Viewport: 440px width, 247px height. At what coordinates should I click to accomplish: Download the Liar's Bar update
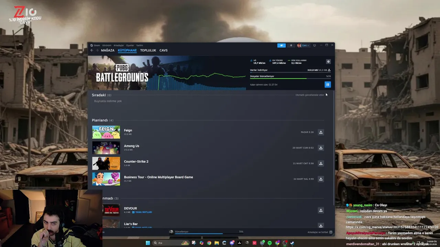tap(321, 225)
